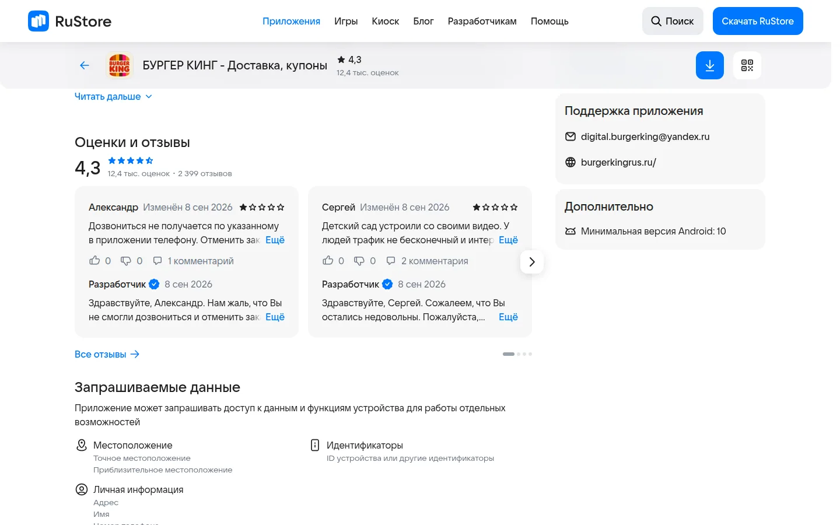Click the Точное местоположение permission text

[142, 458]
